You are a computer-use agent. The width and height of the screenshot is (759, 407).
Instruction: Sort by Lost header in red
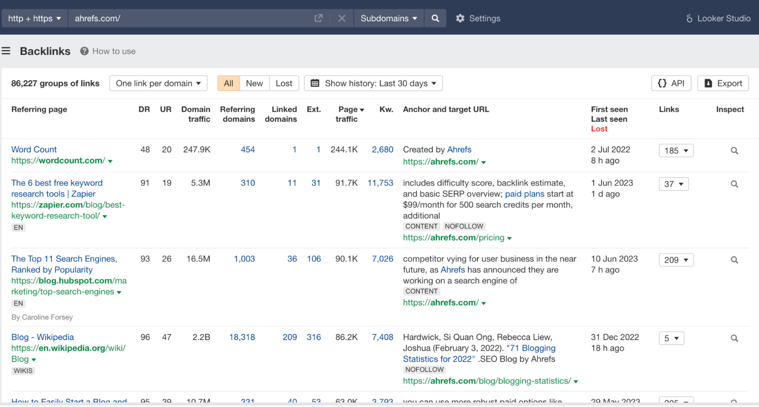(599, 129)
